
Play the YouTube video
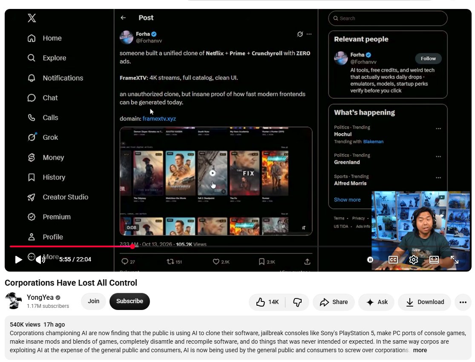pos(18,260)
